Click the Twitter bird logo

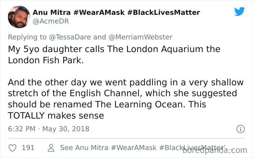[239, 11]
